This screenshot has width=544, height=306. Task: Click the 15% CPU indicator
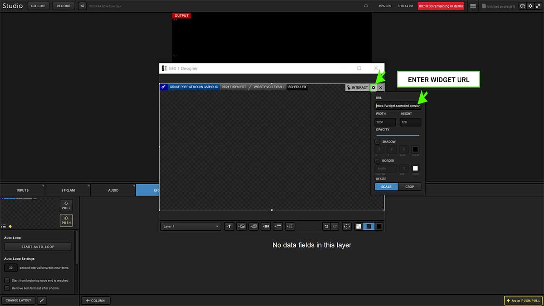pos(385,6)
